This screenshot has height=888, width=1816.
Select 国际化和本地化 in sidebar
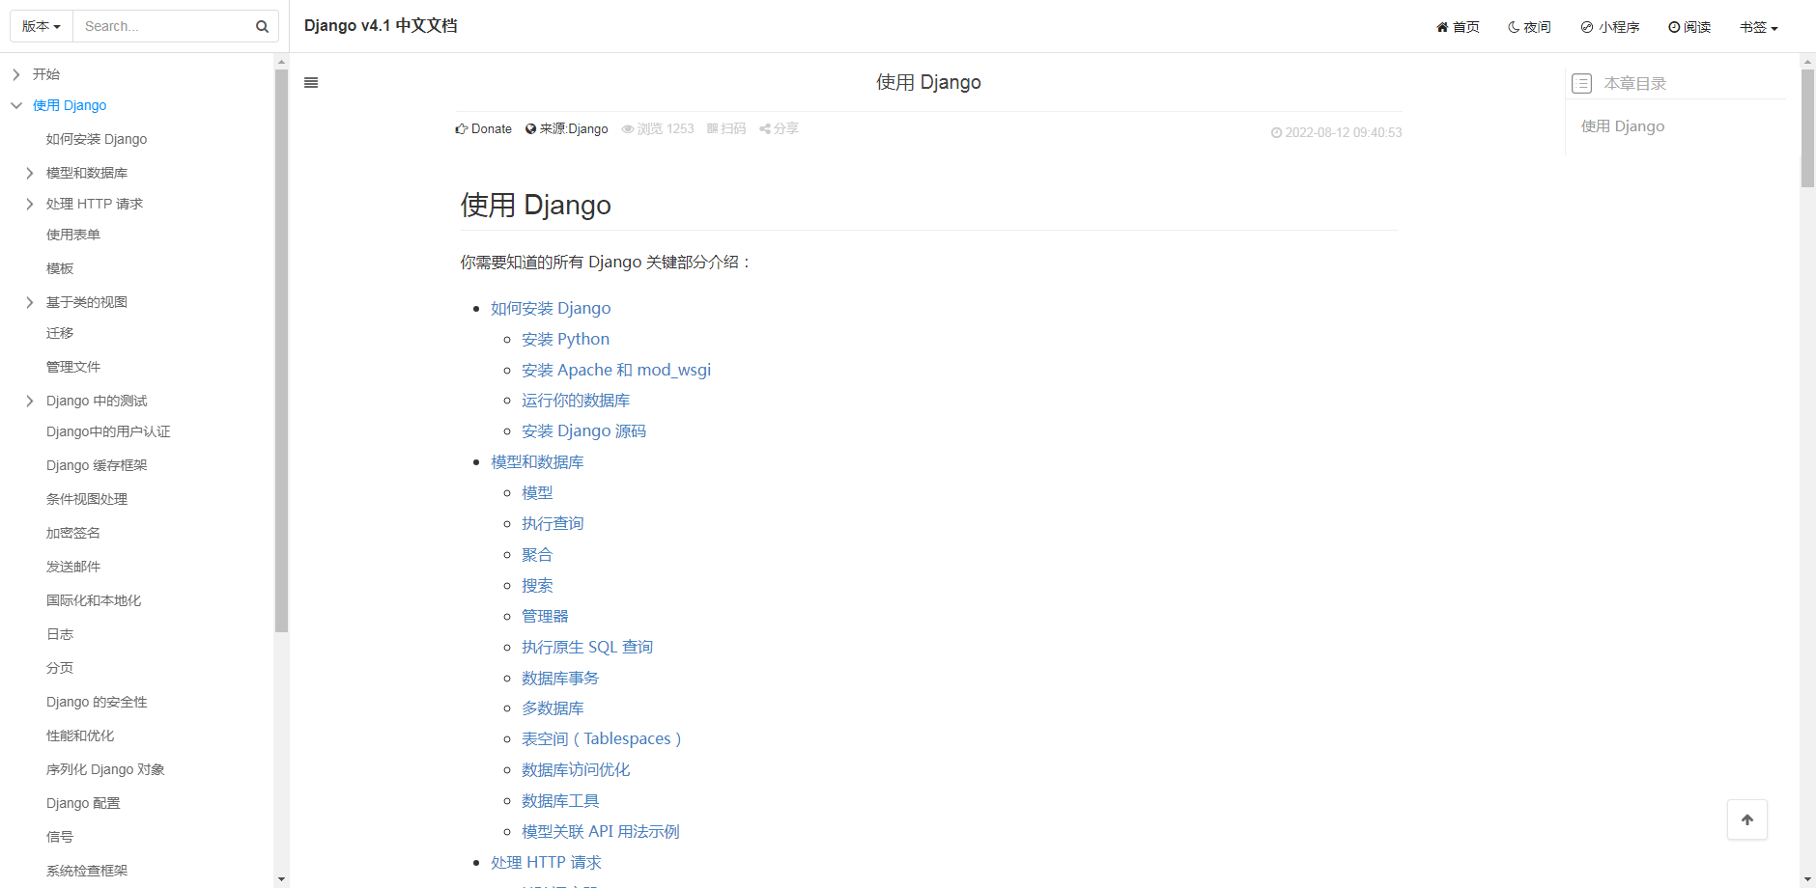tap(94, 600)
